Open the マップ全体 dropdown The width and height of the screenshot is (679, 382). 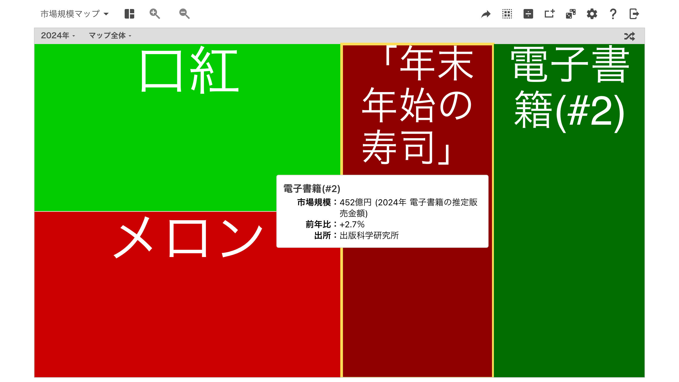tap(110, 36)
